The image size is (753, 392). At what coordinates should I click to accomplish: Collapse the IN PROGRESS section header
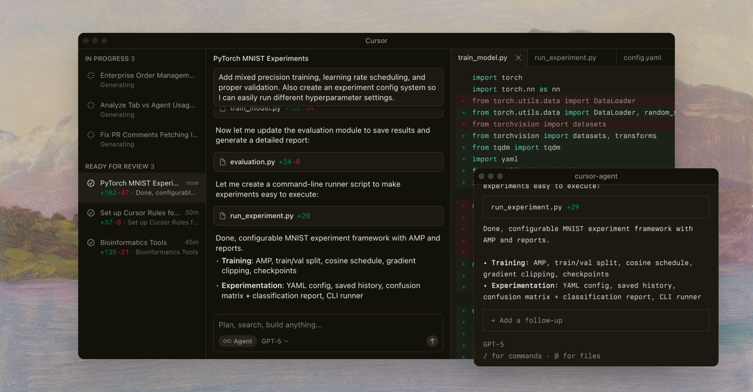click(110, 59)
